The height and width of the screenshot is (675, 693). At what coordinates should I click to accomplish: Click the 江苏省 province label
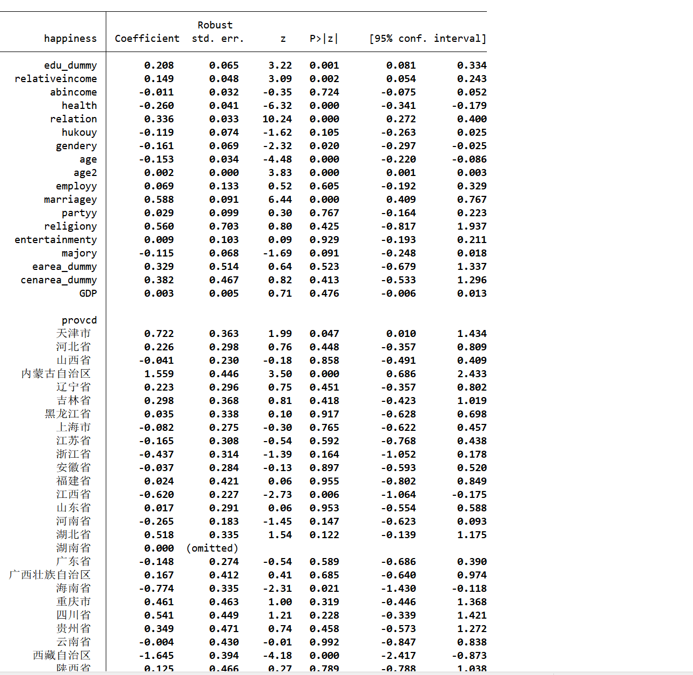coord(74,441)
